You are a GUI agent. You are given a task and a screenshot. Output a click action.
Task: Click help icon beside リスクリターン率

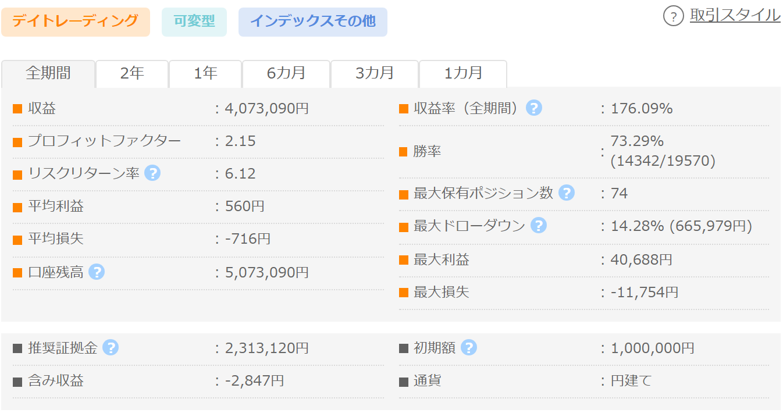coord(152,173)
